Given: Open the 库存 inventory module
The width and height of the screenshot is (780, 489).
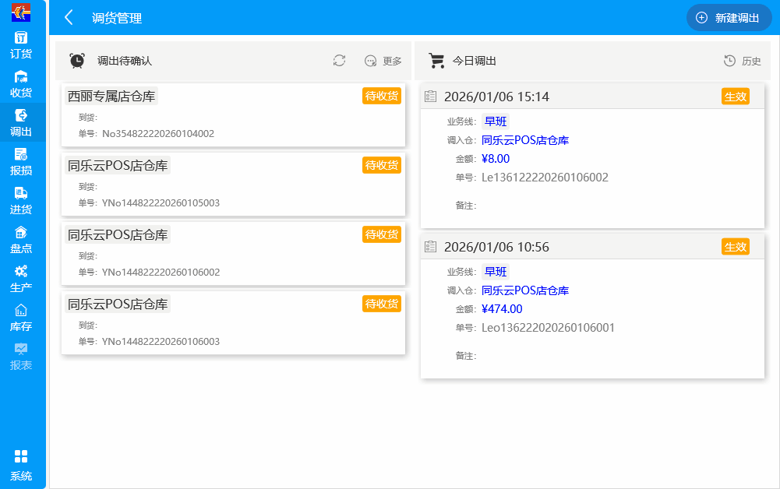Looking at the screenshot, I should pyautogui.click(x=21, y=318).
